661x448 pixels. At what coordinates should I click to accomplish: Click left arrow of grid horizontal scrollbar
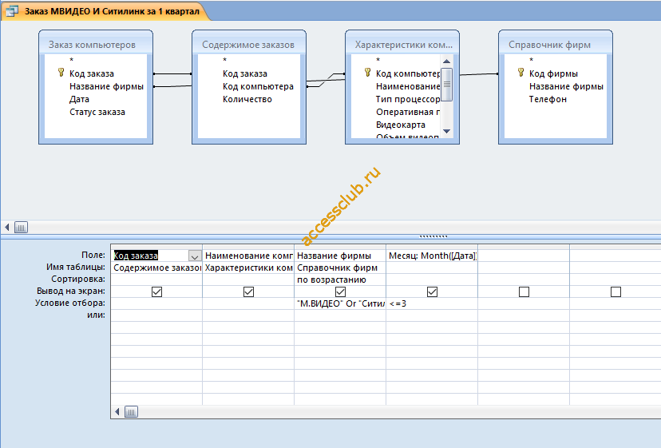(x=117, y=412)
